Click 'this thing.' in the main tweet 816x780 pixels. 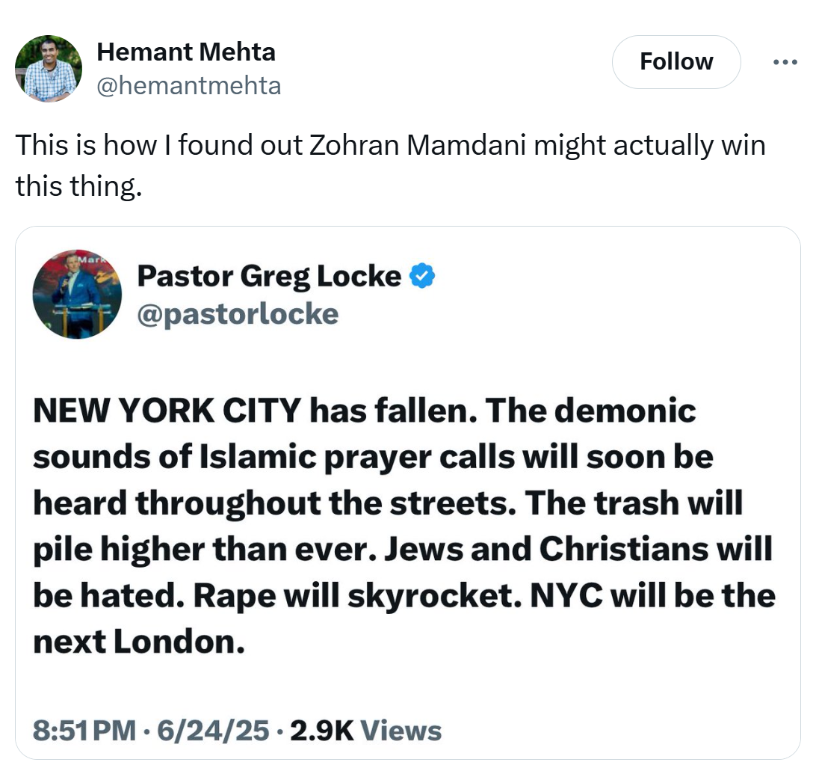point(78,186)
